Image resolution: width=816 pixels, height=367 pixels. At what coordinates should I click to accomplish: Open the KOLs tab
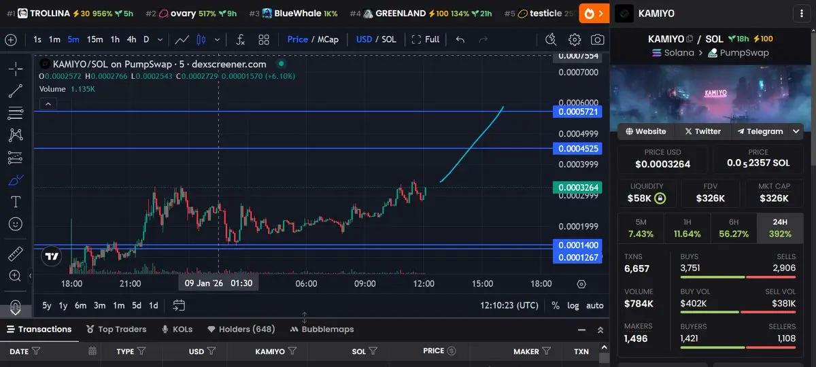pos(177,329)
